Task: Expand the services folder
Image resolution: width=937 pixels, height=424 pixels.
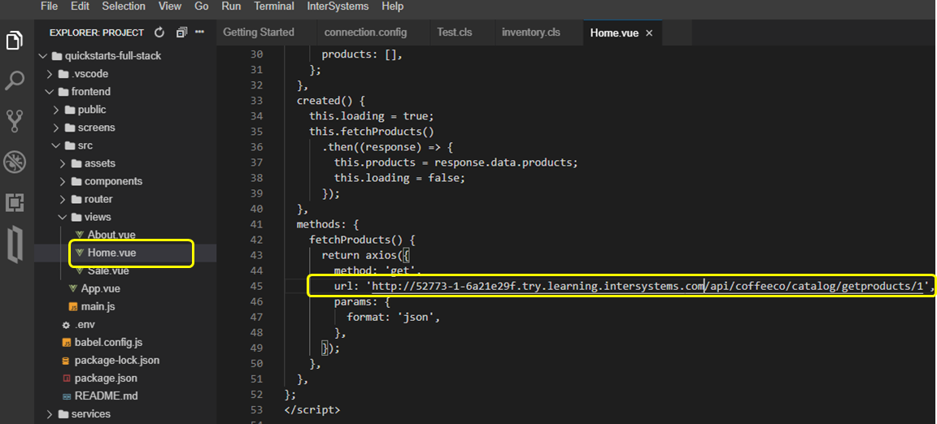Action: tap(49, 414)
